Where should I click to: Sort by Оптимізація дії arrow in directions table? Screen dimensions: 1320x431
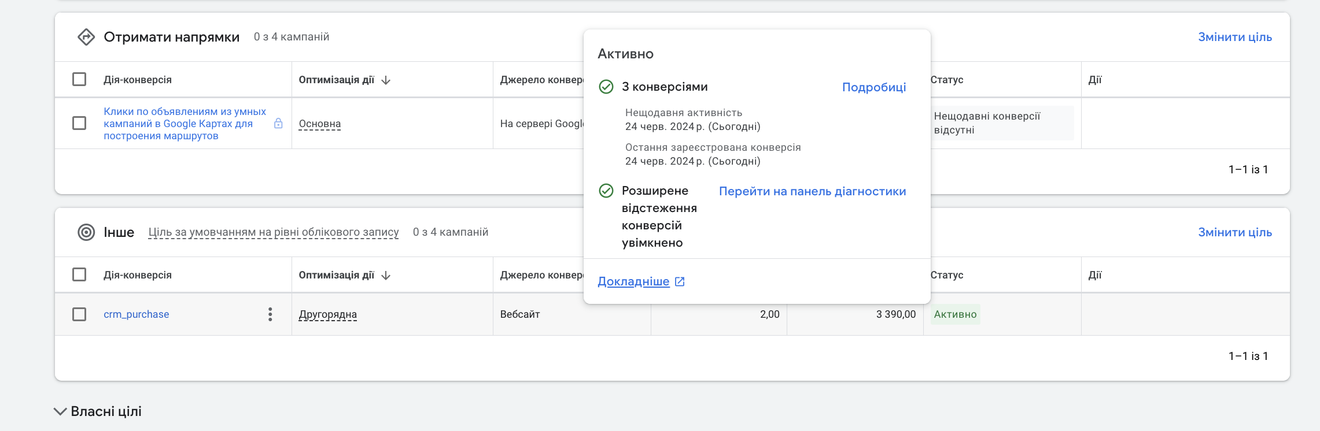click(386, 80)
